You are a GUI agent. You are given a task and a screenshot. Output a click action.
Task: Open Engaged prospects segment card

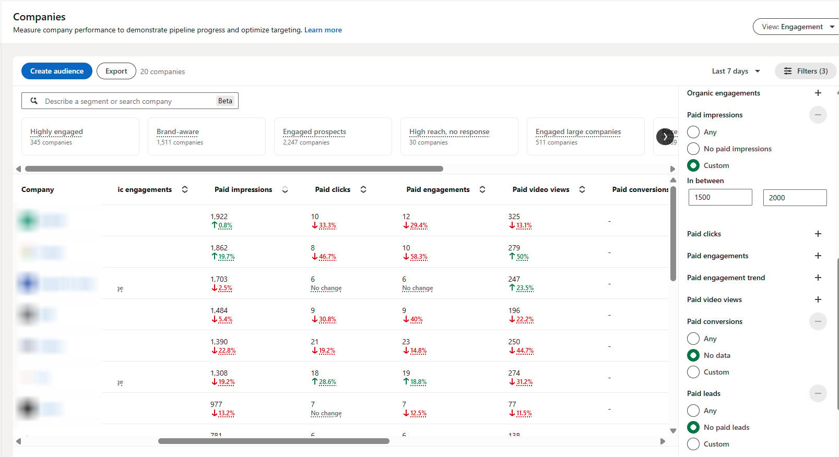333,136
